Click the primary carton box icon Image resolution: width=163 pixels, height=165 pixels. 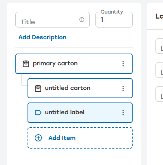pyautogui.click(x=26, y=64)
